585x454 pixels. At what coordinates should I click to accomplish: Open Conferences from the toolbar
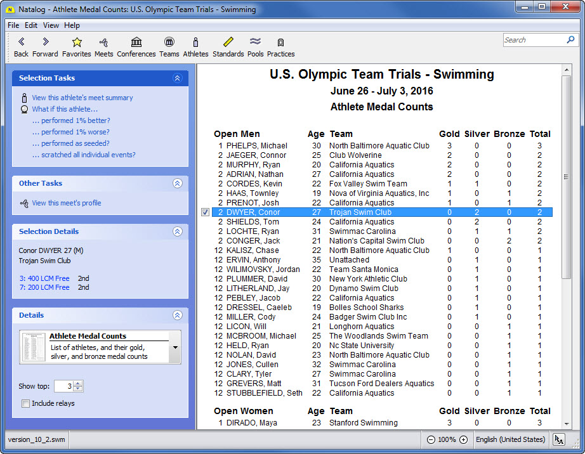point(136,42)
